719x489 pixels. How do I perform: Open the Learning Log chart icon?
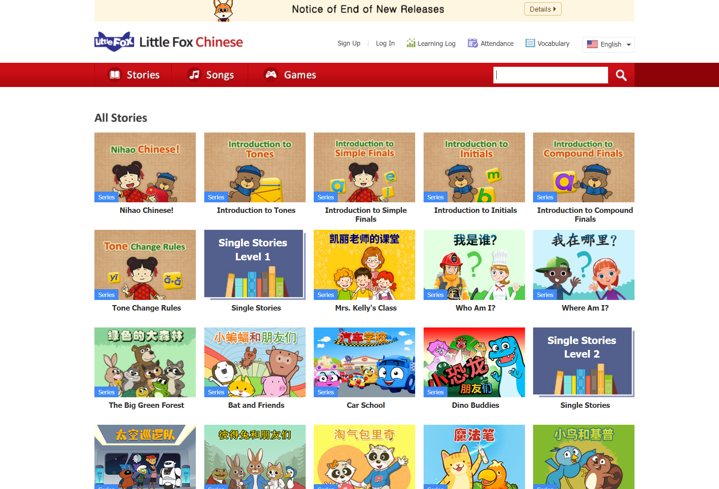pos(411,43)
